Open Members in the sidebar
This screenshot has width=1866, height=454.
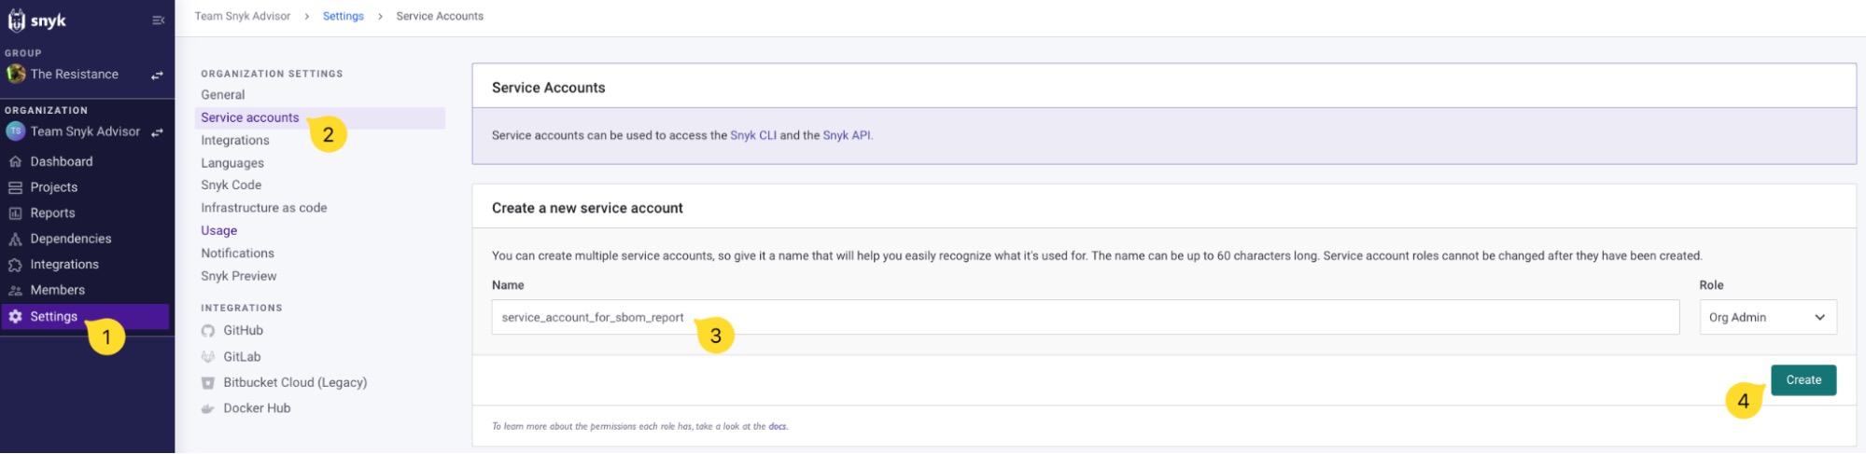(x=57, y=291)
